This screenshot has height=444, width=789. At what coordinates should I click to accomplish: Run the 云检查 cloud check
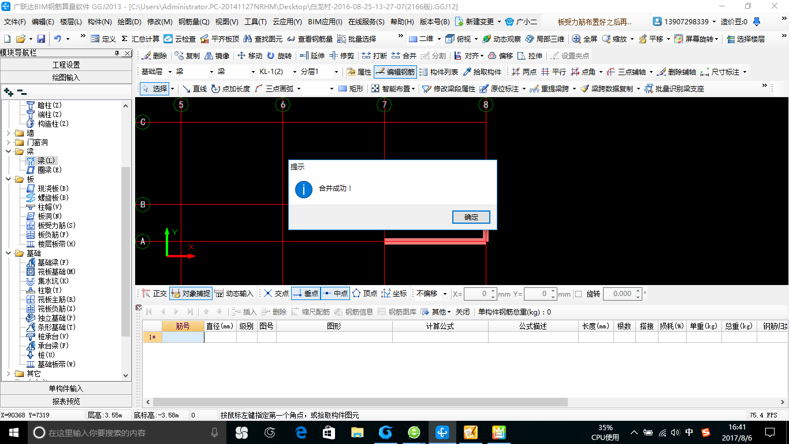tap(180, 39)
